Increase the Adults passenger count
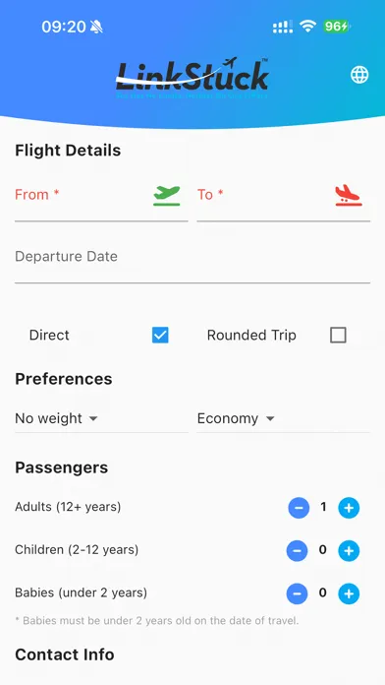This screenshot has height=685, width=385. tap(349, 508)
